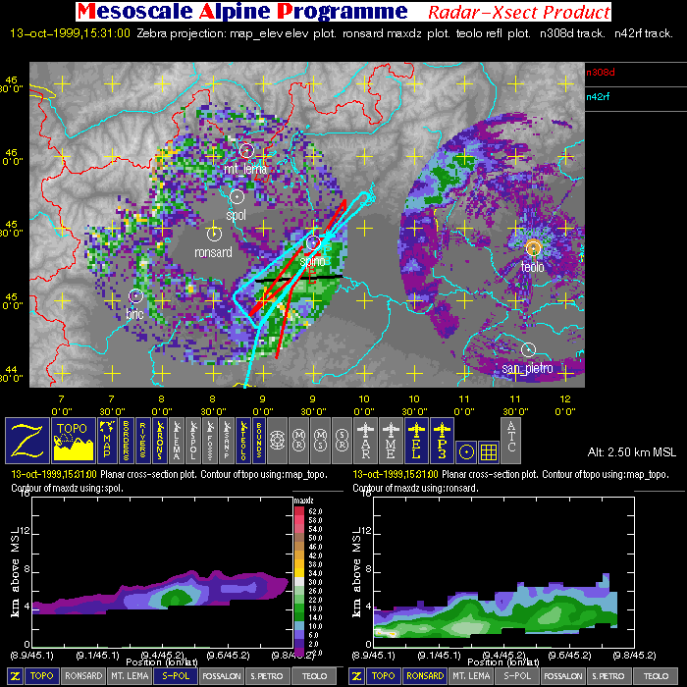The width and height of the screenshot is (687, 687).
Task: Select S-POL tab under left cross-section
Action: point(176,676)
